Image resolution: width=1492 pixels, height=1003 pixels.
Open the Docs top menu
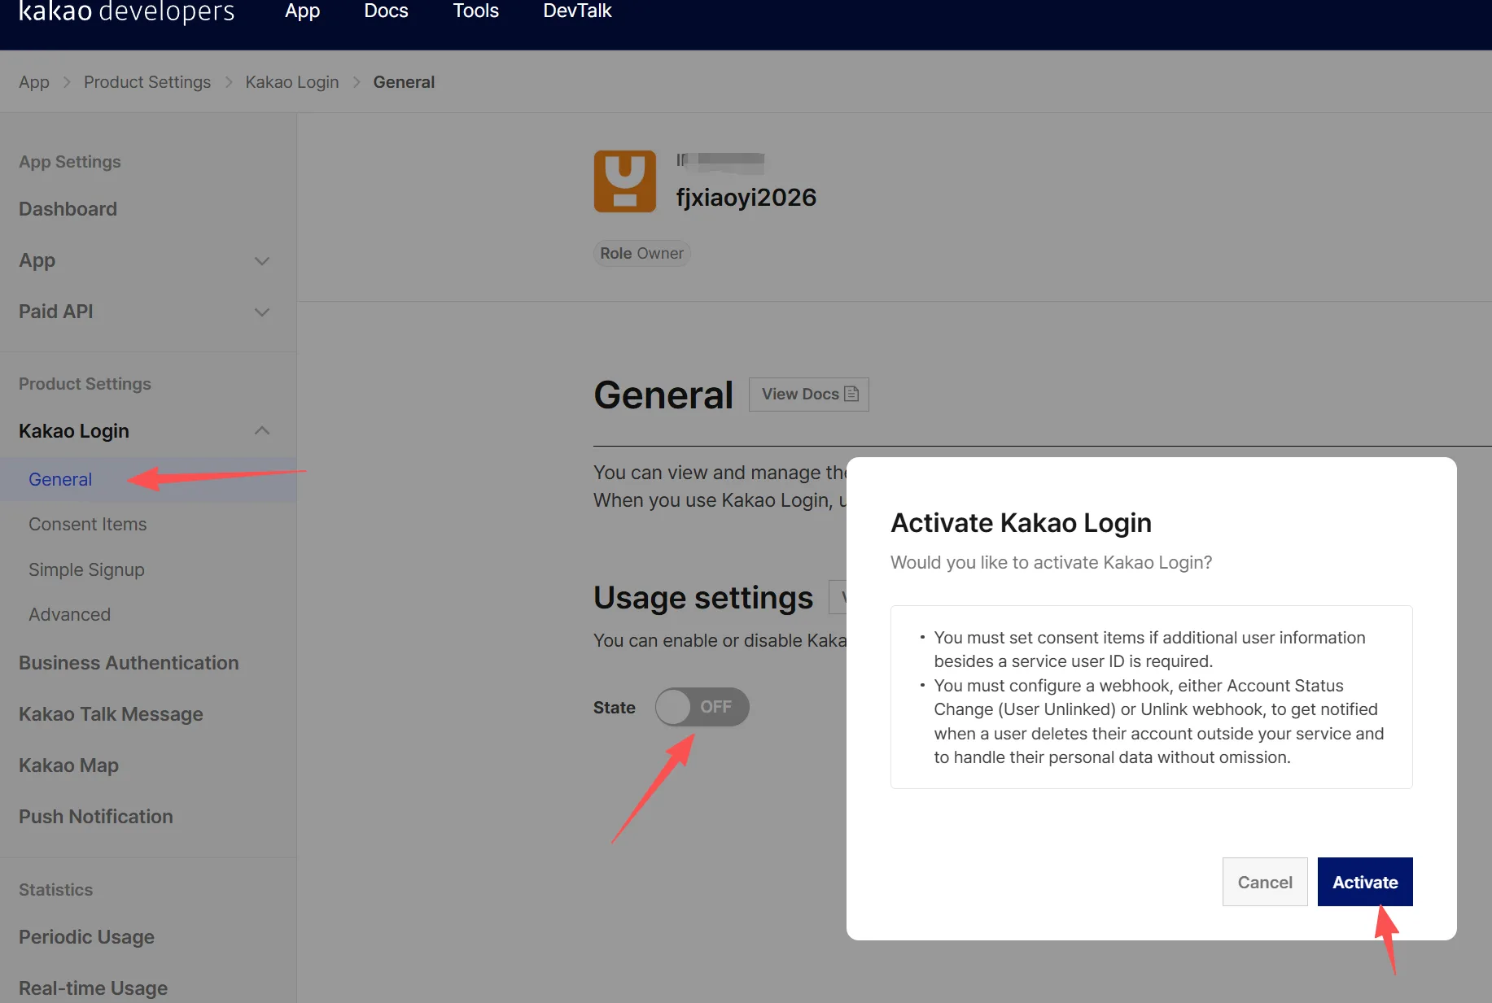386,11
